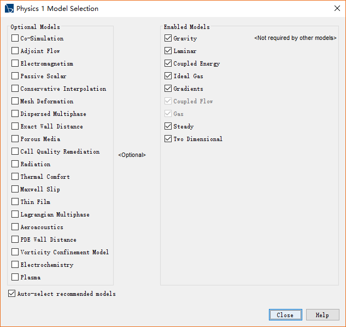Enable the Co-Simulation model checkbox
This screenshot has height=327, width=346.
15,38
